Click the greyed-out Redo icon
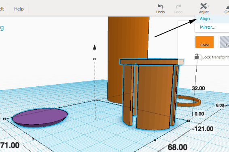The image size is (229, 152). [178, 6]
